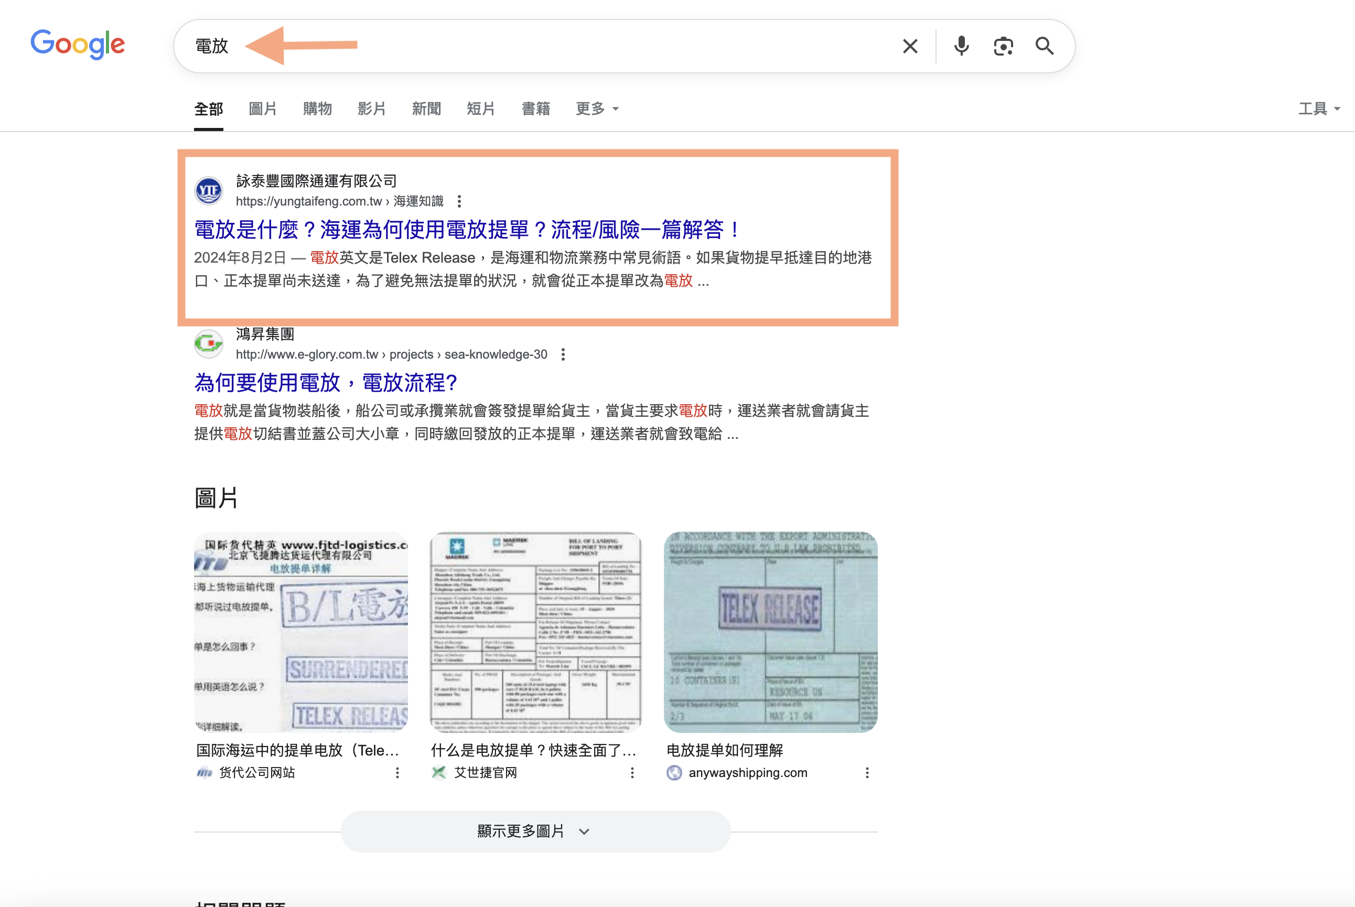Open options menu for e-glory.com.tw result
The height and width of the screenshot is (907, 1355).
563,354
